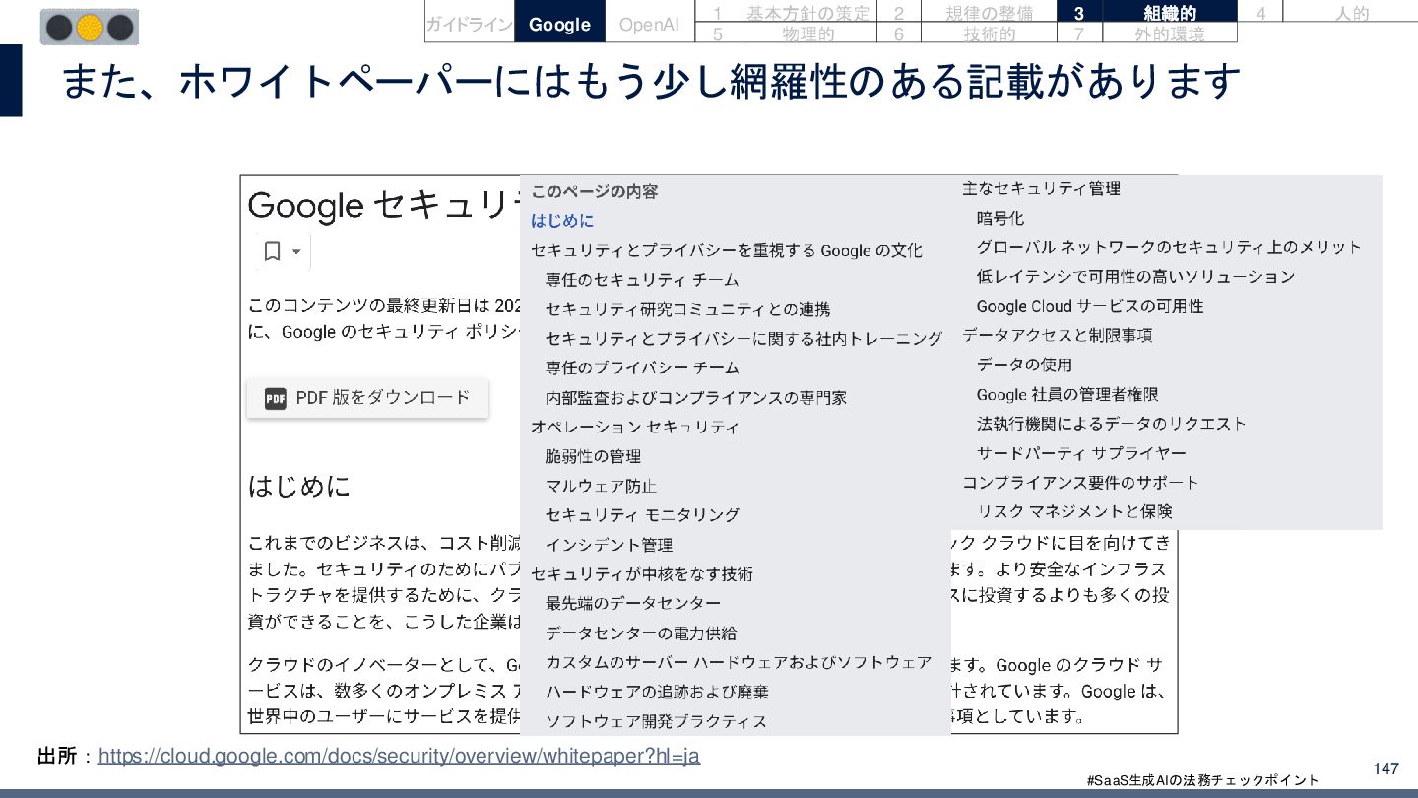
Task: Open the cloud.google.com whitepaper source link
Action: 400,756
